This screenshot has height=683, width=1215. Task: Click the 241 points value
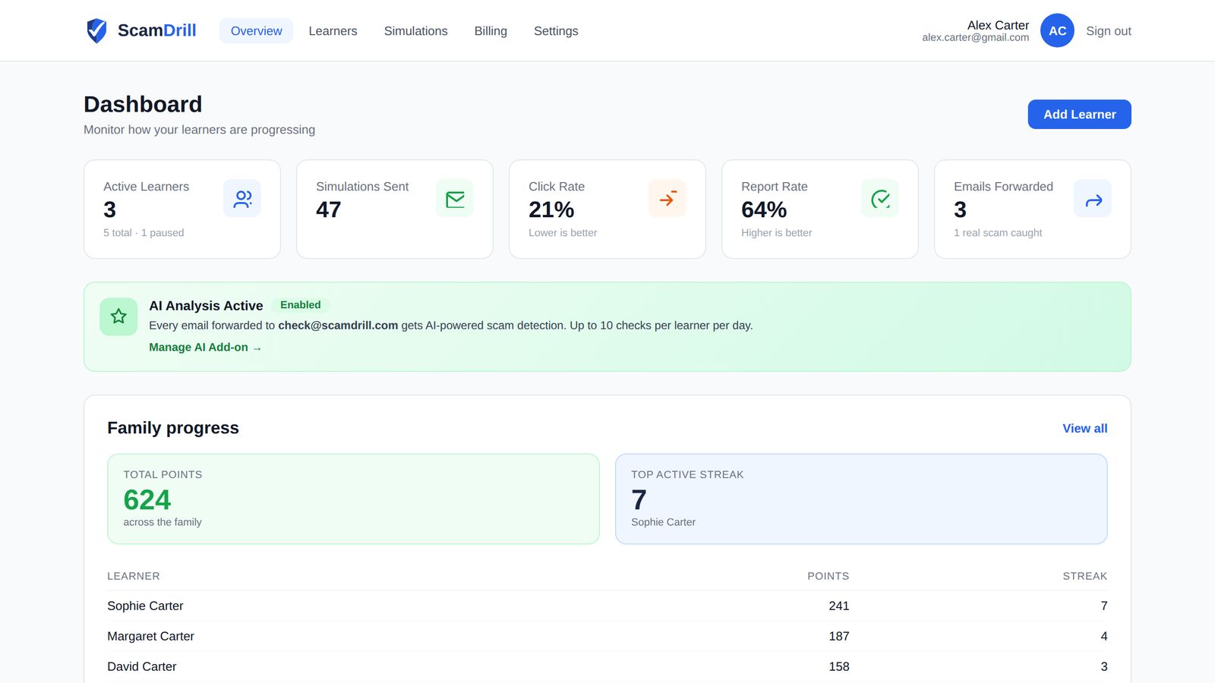838,606
